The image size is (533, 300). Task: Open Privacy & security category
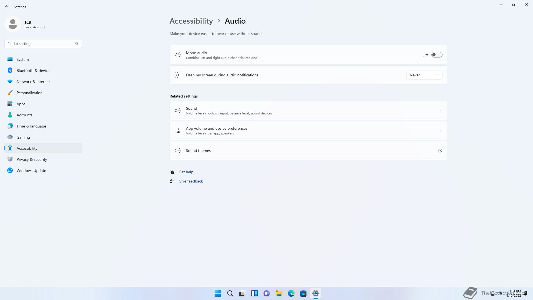(43, 159)
